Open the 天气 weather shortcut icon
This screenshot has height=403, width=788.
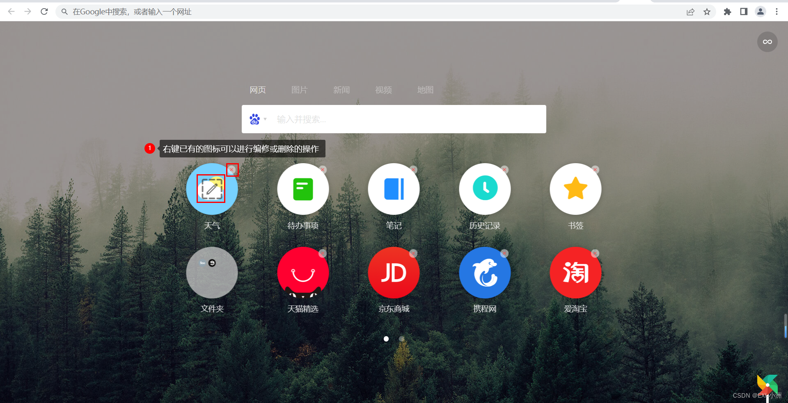(x=212, y=189)
